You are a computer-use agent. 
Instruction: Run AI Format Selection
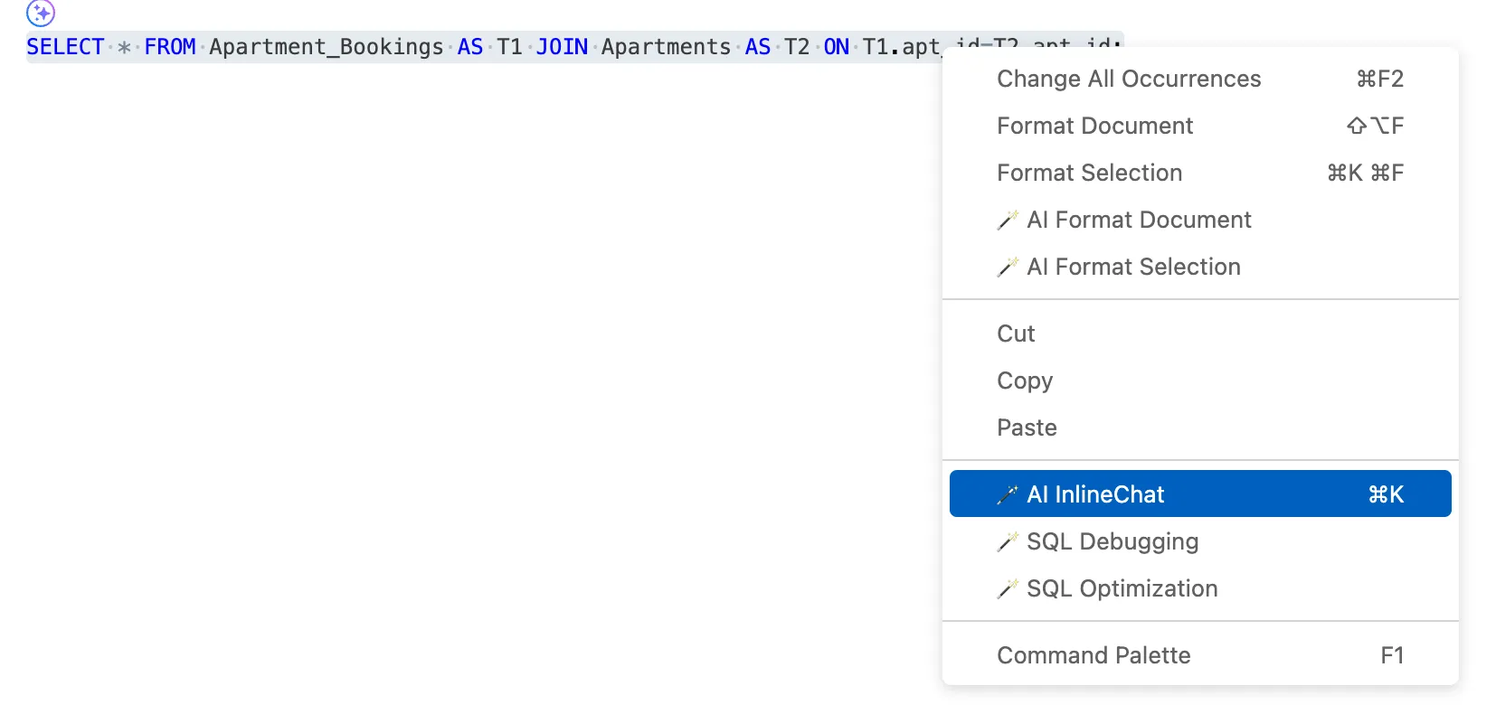(x=1133, y=267)
